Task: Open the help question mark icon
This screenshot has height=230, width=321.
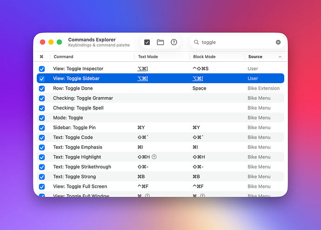Action: click(174, 42)
